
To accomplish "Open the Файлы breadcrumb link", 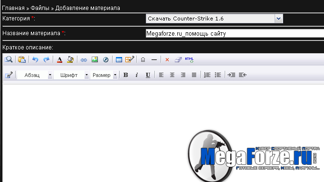I will pyautogui.click(x=40, y=8).
